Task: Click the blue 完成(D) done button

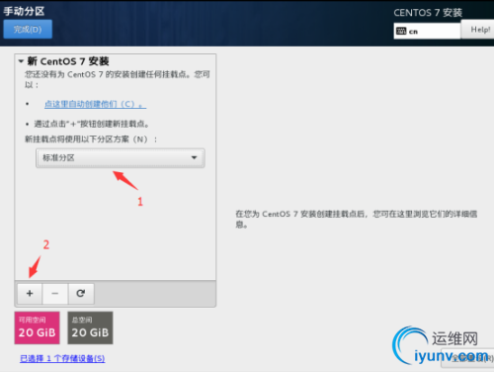Action: click(x=28, y=30)
